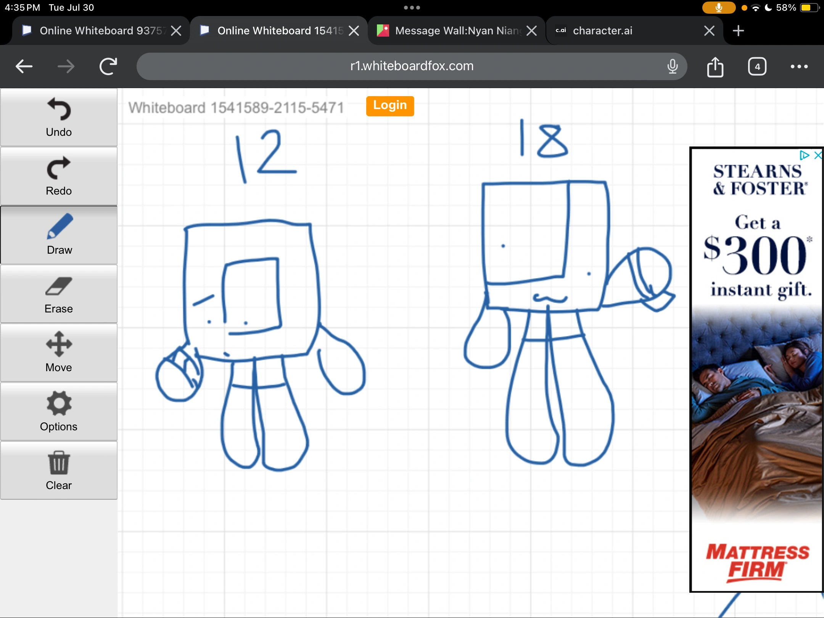This screenshot has width=824, height=618.
Task: Go back with the browser back arrow
Action: [x=24, y=67]
